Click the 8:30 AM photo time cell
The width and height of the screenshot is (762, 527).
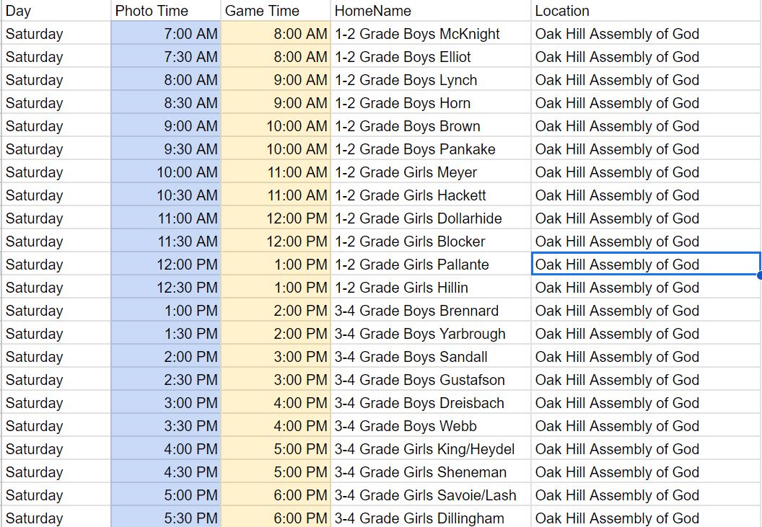click(x=166, y=103)
